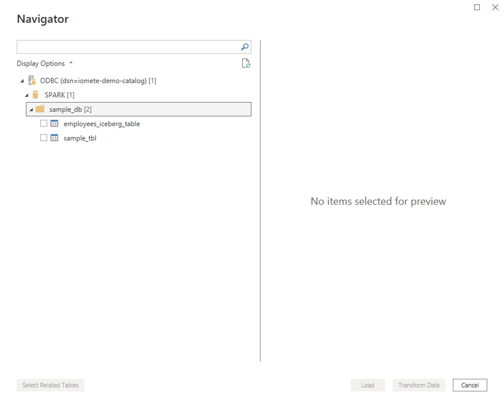This screenshot has height=401, width=504.
Task: Close the Navigator dialog
Action: (x=495, y=7)
